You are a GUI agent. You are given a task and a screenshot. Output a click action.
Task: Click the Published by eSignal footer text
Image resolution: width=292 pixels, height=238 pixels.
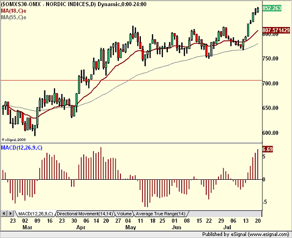[246, 234]
